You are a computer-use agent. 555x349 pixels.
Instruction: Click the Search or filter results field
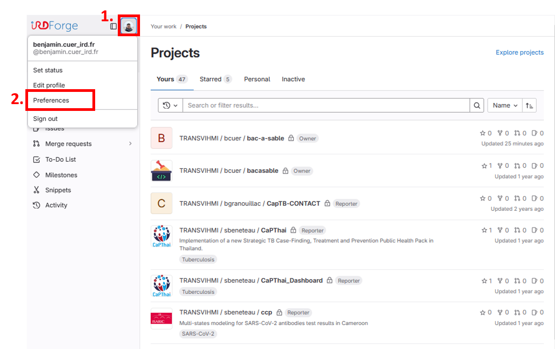tap(326, 105)
